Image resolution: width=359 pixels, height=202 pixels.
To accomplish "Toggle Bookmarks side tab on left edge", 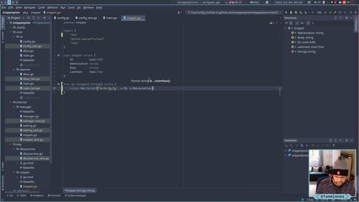I will (2, 183).
